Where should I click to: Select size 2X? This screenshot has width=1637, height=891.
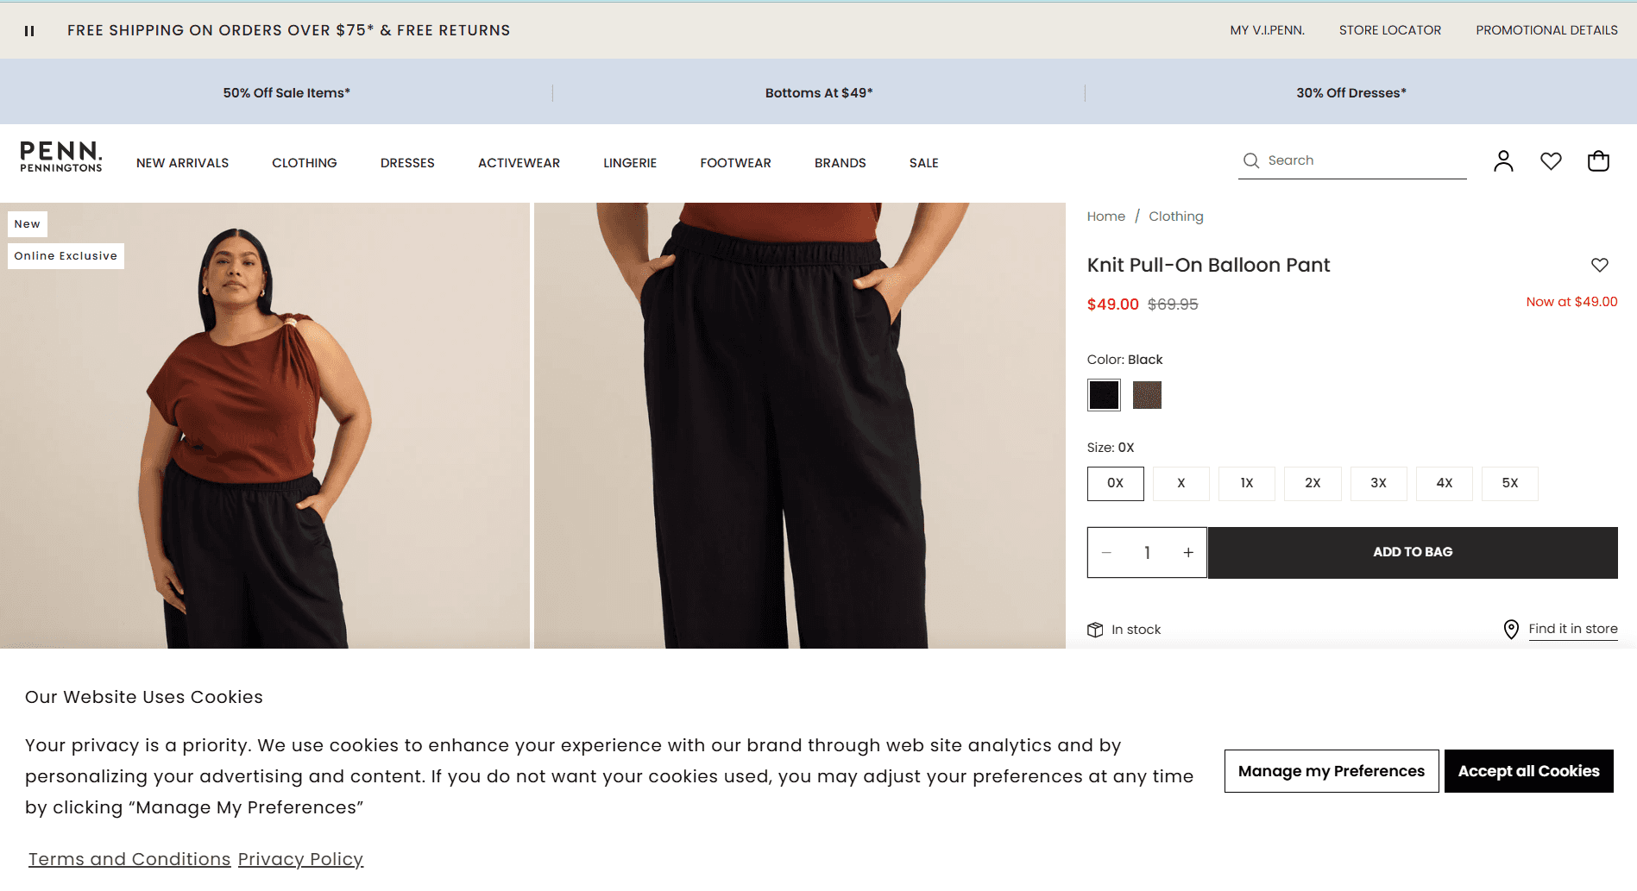(x=1313, y=484)
